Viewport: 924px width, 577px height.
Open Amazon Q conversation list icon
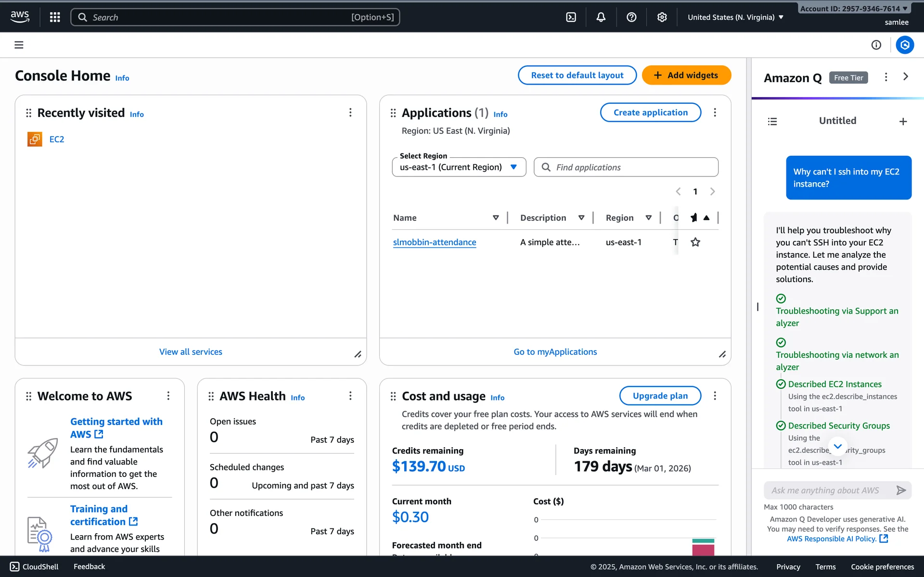(772, 122)
